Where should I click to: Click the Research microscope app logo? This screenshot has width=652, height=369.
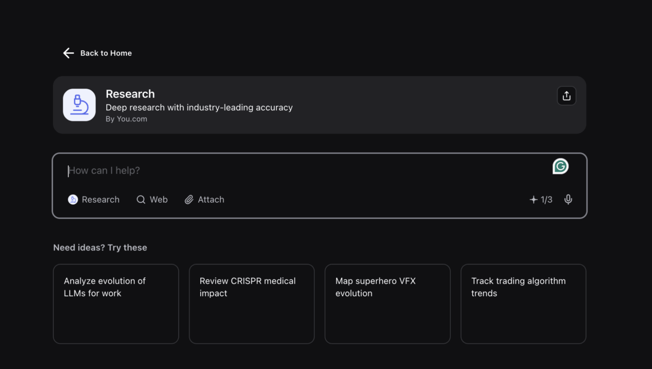[x=79, y=105]
